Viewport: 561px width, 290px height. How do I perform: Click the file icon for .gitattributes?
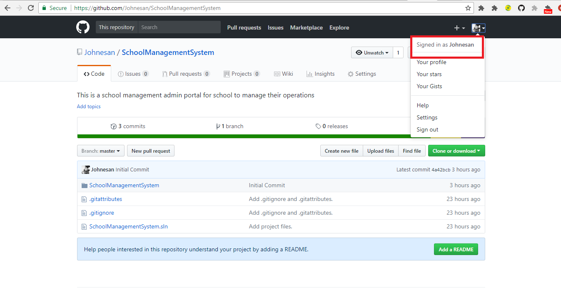pyautogui.click(x=84, y=199)
